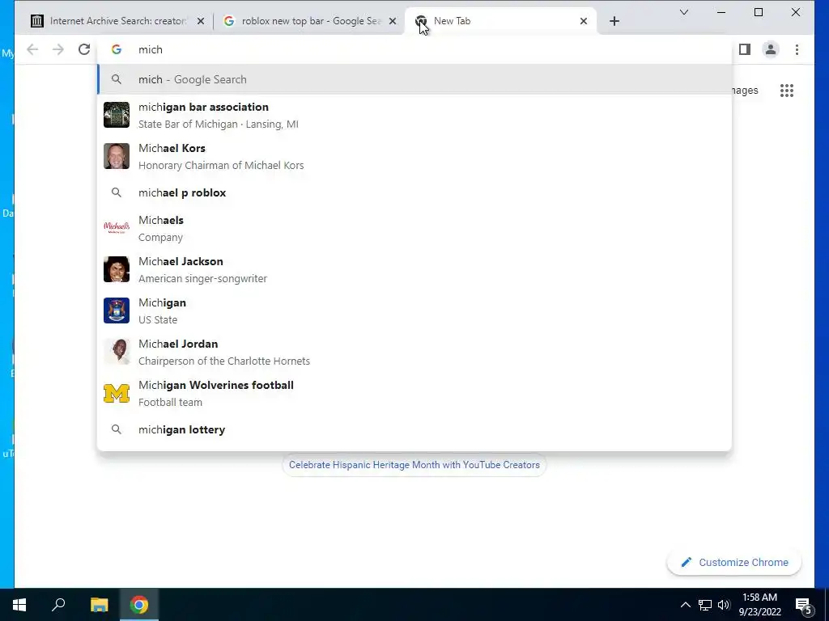
Task: Choose the Michaels Company suggestion
Action: (414, 228)
